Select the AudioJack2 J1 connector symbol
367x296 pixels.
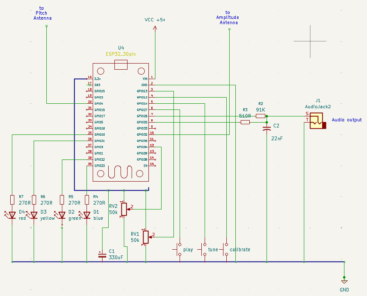click(318, 121)
